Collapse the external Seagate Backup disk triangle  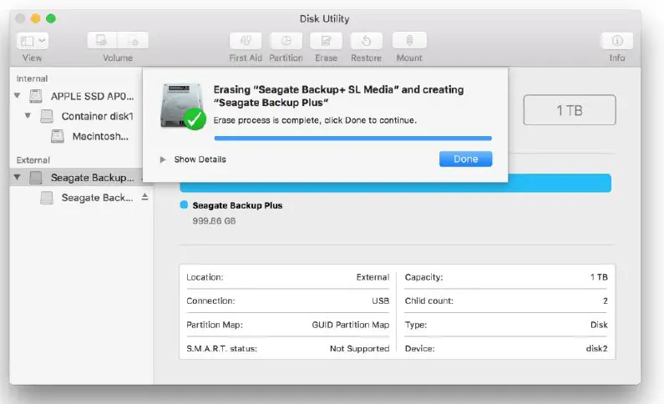pyautogui.click(x=18, y=177)
